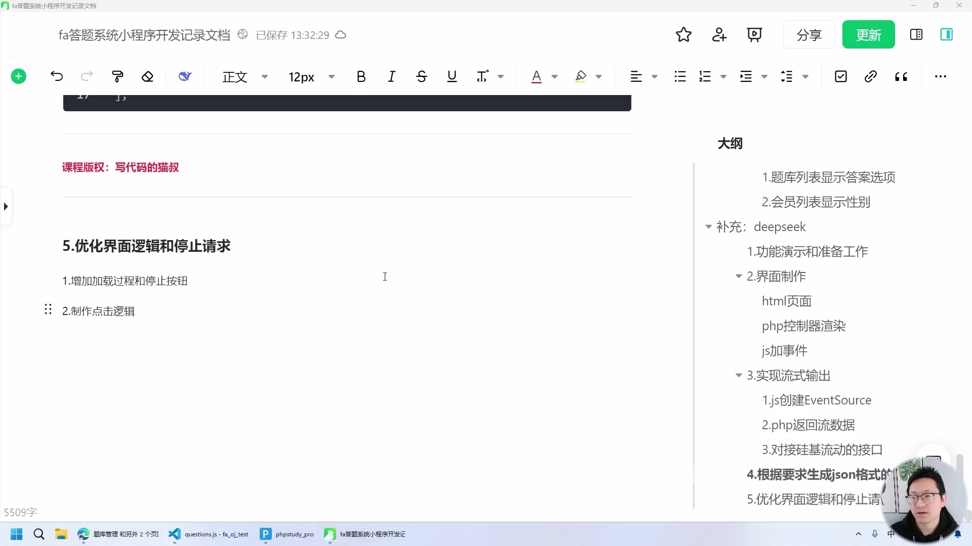Open the paragraph style 正文 menu
This screenshot has width=972, height=546.
244,76
